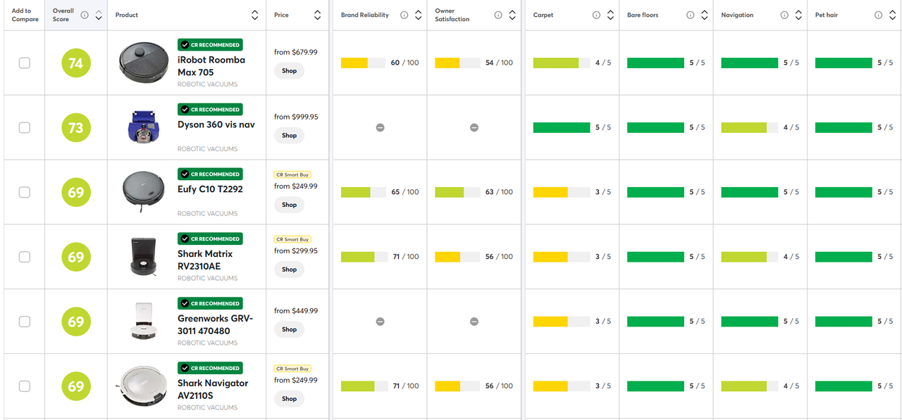902x420 pixels.
Task: Click Shop button for Eufy C10 T2292
Action: point(290,205)
